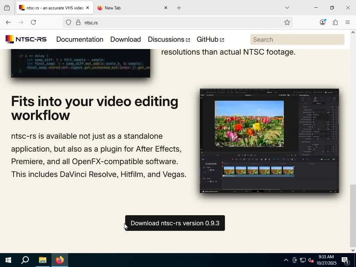Open the notification center icon
The height and width of the screenshot is (267, 356).
345,260
